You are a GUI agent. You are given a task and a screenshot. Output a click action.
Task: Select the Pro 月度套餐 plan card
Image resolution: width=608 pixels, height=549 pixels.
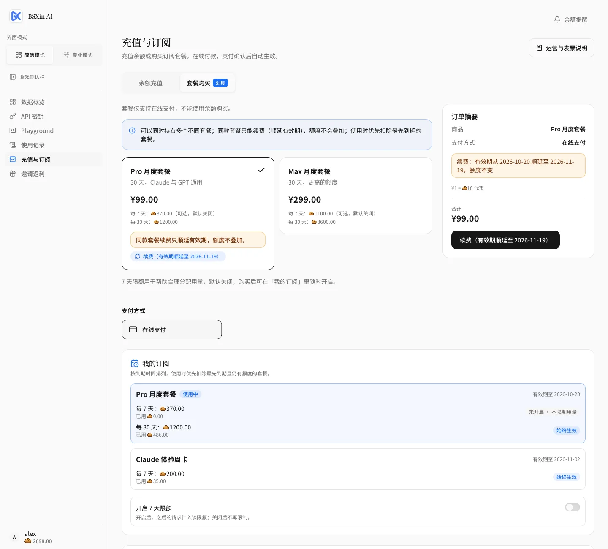pos(198,214)
